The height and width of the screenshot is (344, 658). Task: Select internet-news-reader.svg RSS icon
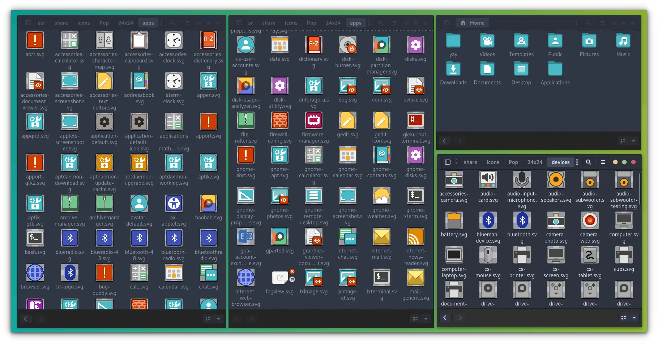click(416, 236)
